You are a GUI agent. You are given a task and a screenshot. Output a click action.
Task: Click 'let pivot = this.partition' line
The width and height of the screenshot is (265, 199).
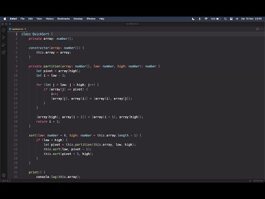point(89,145)
